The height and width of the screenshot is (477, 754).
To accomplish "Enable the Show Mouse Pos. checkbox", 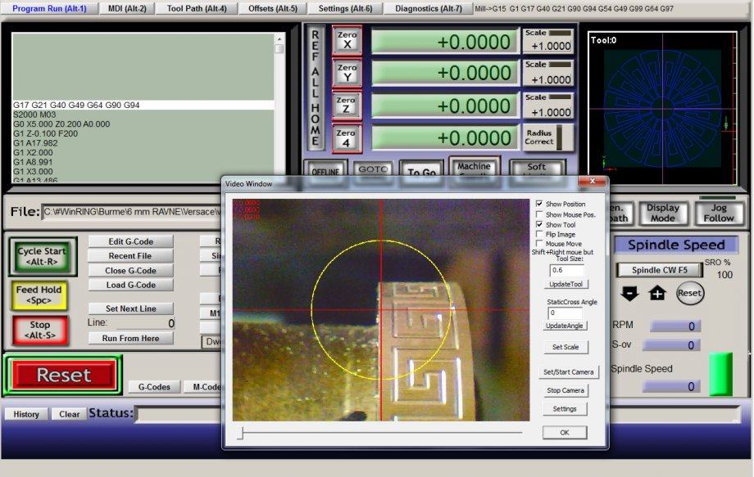I will pyautogui.click(x=538, y=214).
